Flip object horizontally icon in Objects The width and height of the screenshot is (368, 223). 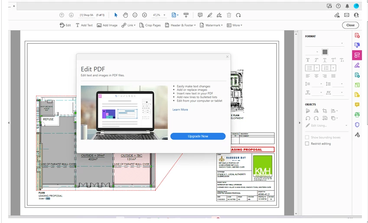[x=316, y=111]
